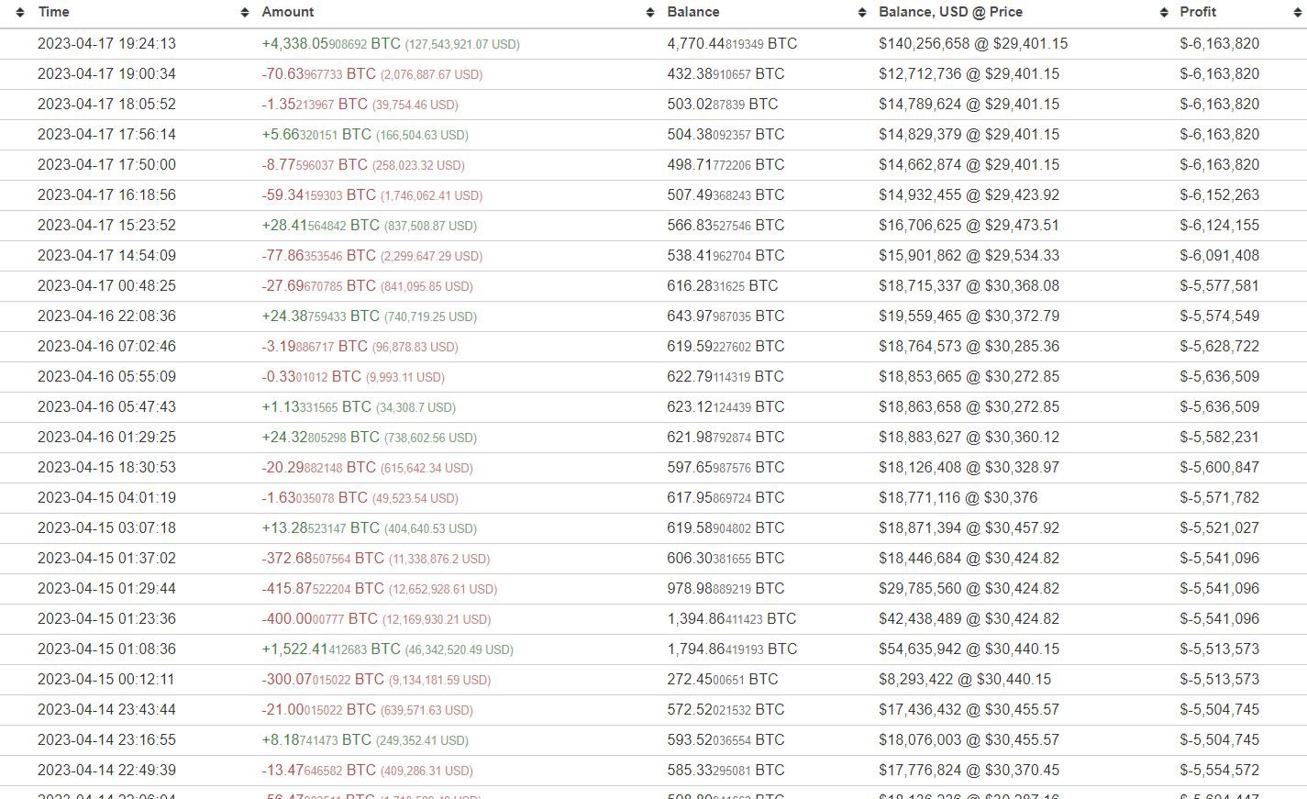Click the Time column header label
The width and height of the screenshot is (1307, 799).
(54, 12)
